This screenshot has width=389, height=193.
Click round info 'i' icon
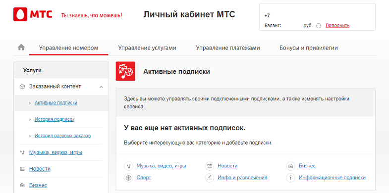click(x=291, y=178)
